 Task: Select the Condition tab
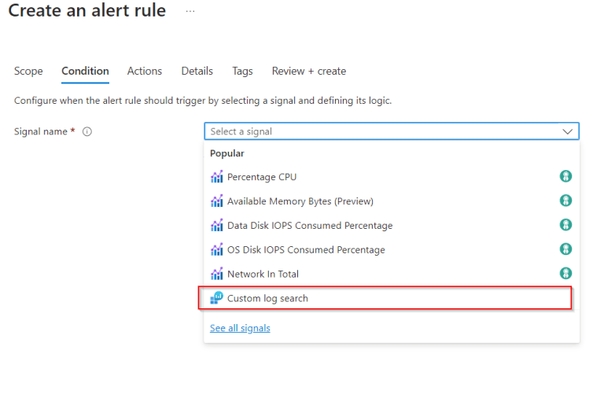[x=85, y=72]
